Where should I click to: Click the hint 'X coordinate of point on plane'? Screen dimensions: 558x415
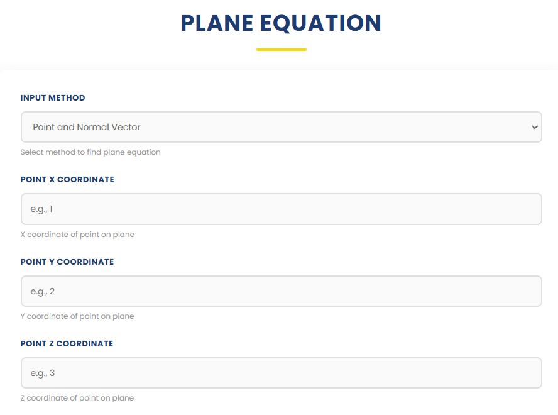[77, 234]
